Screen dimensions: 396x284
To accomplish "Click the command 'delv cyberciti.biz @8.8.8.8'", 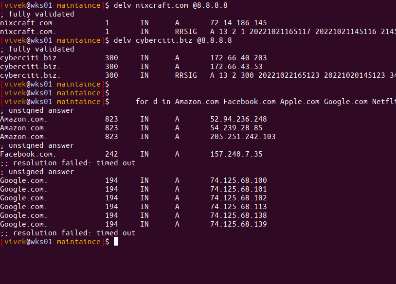I will coord(173,40).
